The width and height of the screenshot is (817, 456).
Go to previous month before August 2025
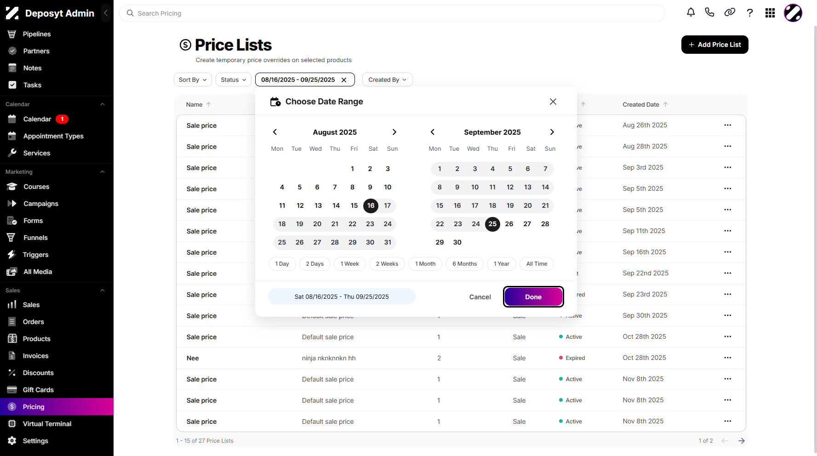pyautogui.click(x=275, y=132)
